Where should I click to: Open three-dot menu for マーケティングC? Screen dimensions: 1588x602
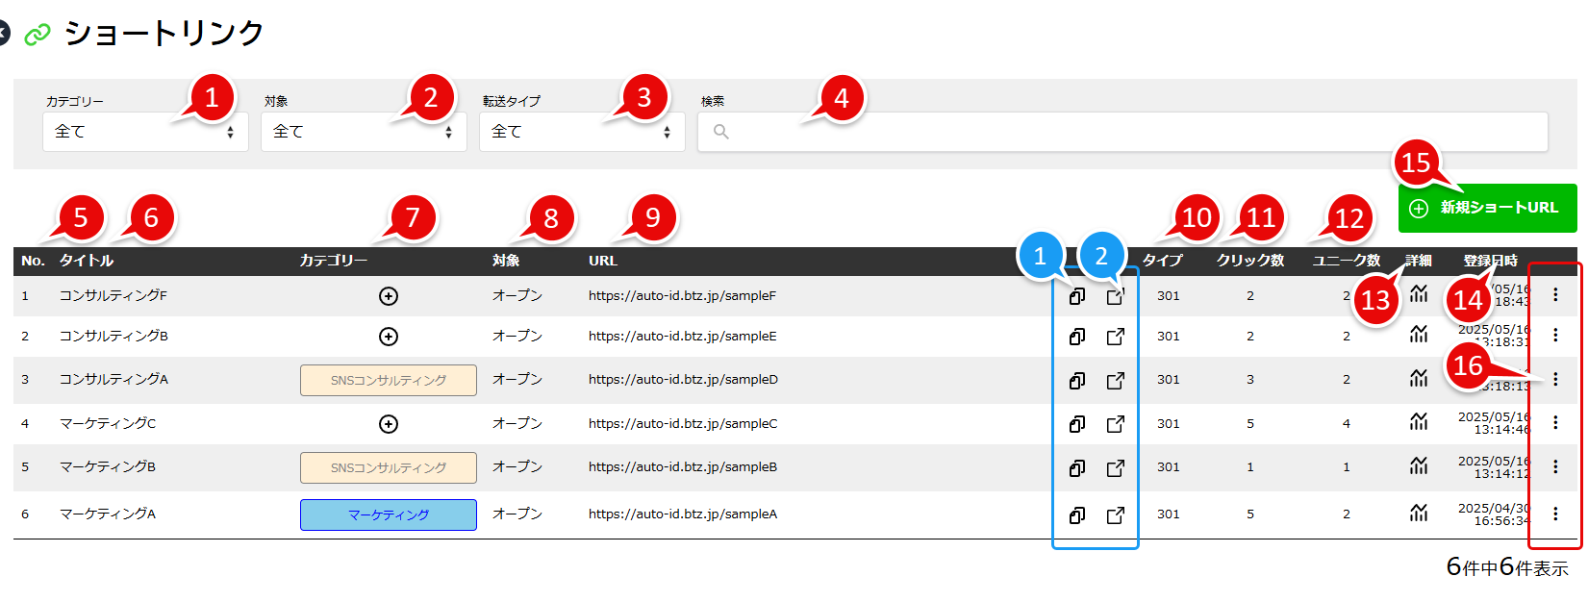coord(1555,422)
